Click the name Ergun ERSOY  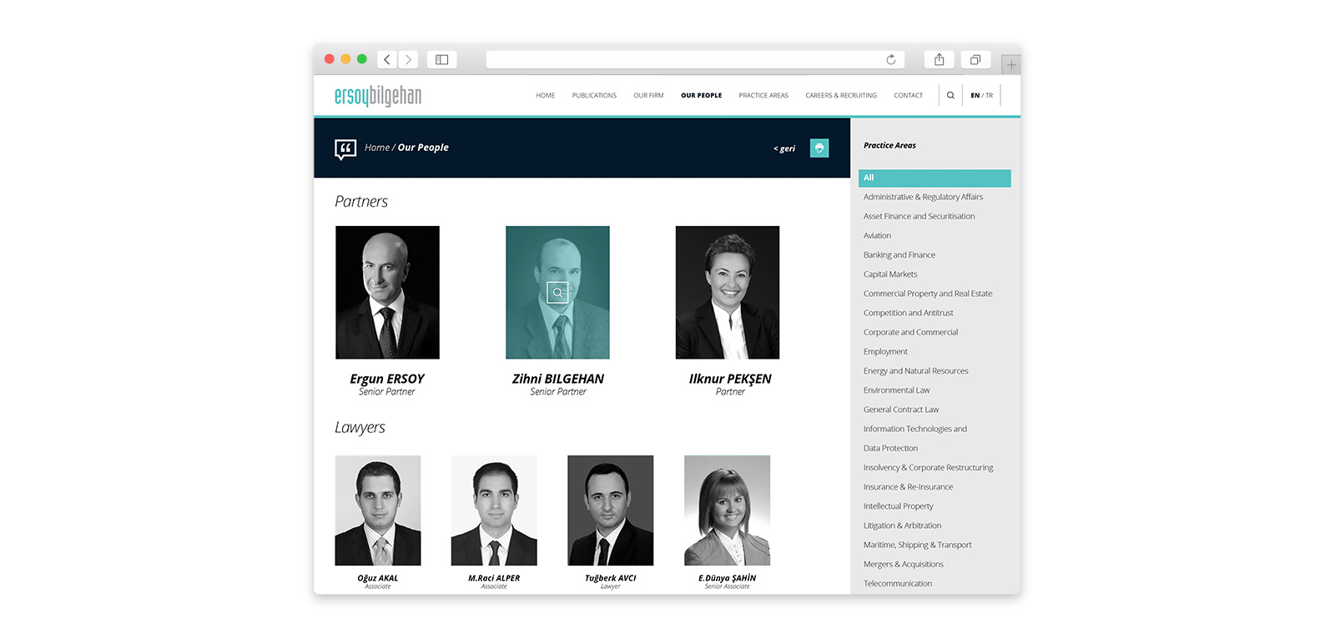point(387,379)
